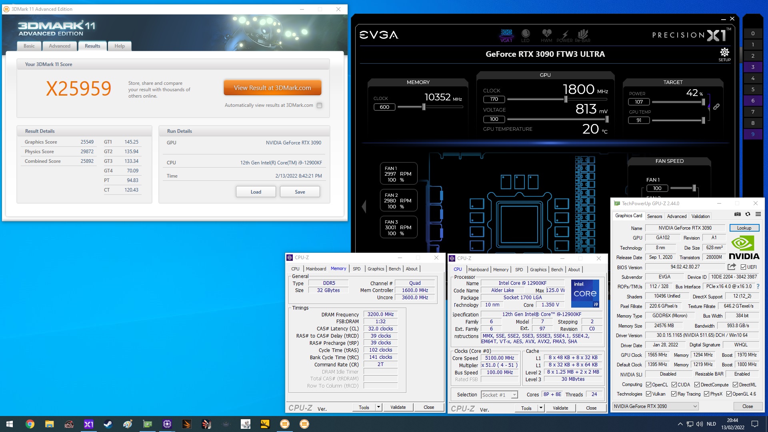Click Validate in the CPU-Z CPU window
This screenshot has height=432, width=768.
tap(560, 408)
